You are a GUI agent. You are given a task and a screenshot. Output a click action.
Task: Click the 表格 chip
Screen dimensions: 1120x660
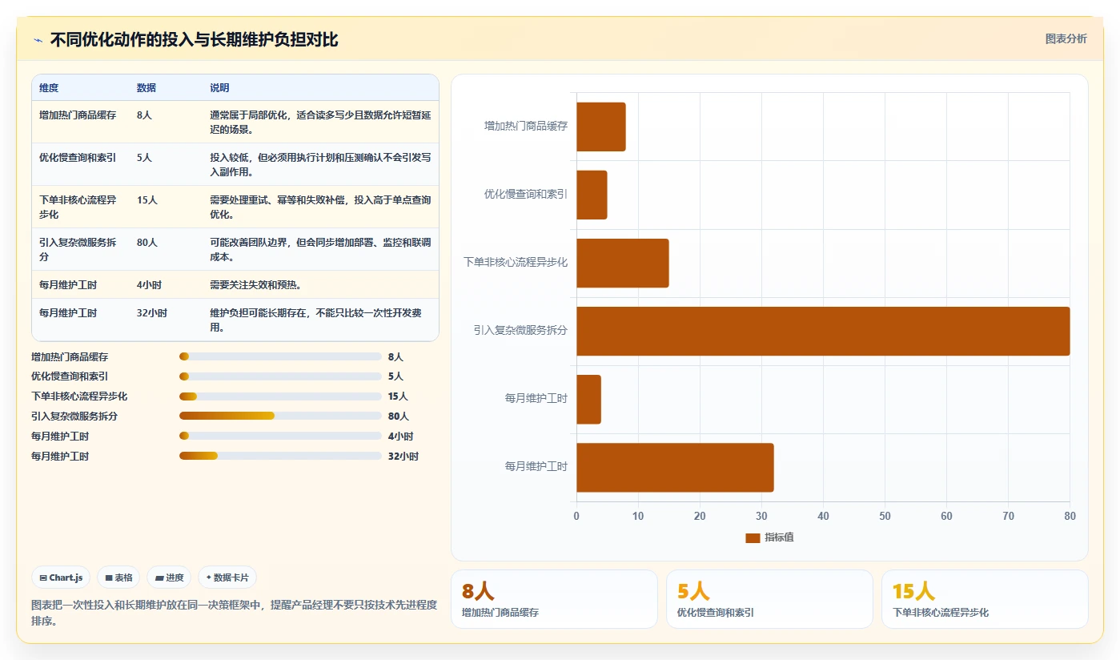pos(118,577)
